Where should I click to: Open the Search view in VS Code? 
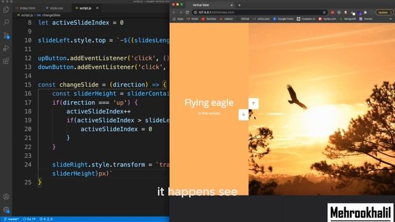click(6, 22)
